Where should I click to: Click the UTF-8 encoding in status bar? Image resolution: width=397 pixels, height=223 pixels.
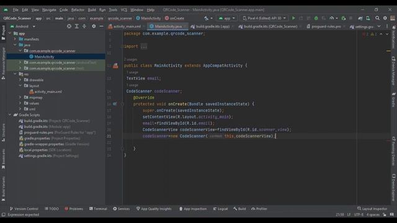[359, 215]
